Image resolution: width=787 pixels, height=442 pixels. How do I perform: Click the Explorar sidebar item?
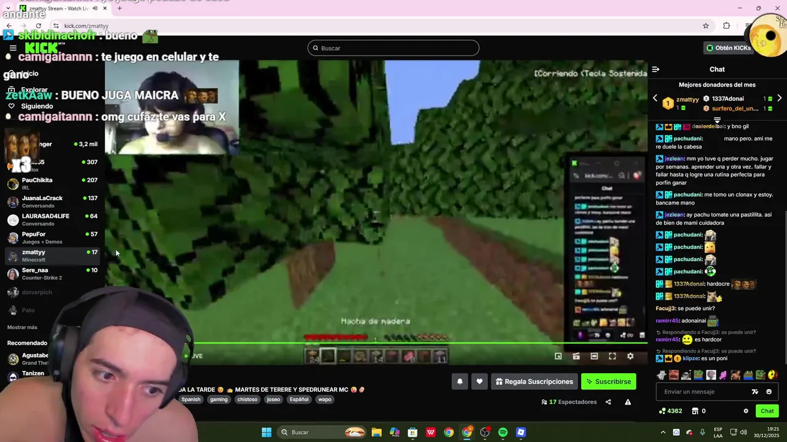34,90
